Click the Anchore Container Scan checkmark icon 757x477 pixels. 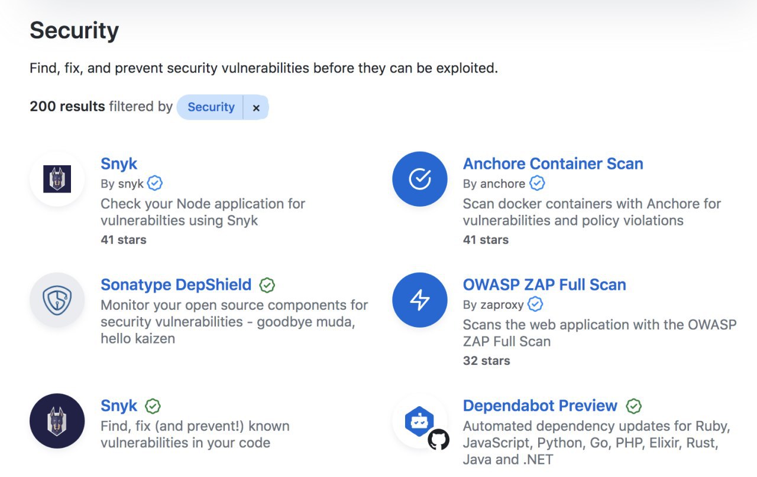click(420, 179)
